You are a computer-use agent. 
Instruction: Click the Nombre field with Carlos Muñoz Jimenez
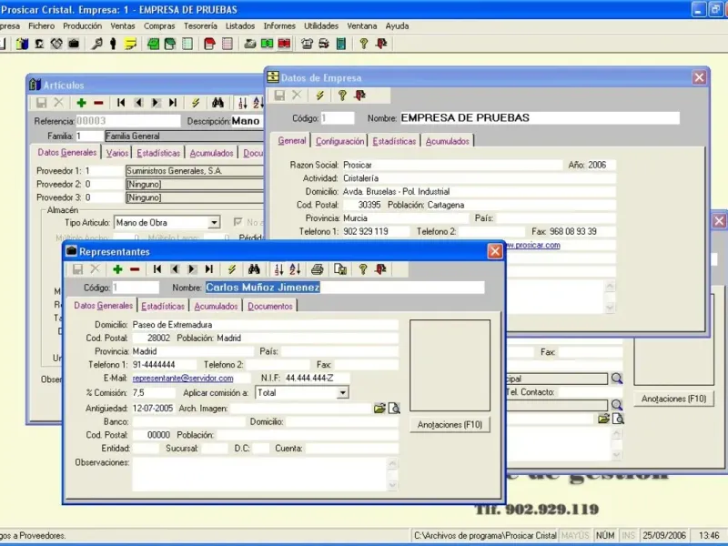[345, 288]
